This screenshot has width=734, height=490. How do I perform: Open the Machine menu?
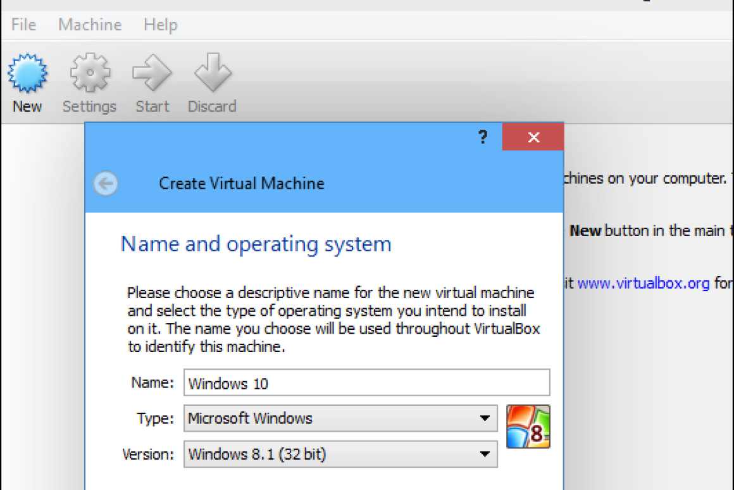(90, 25)
